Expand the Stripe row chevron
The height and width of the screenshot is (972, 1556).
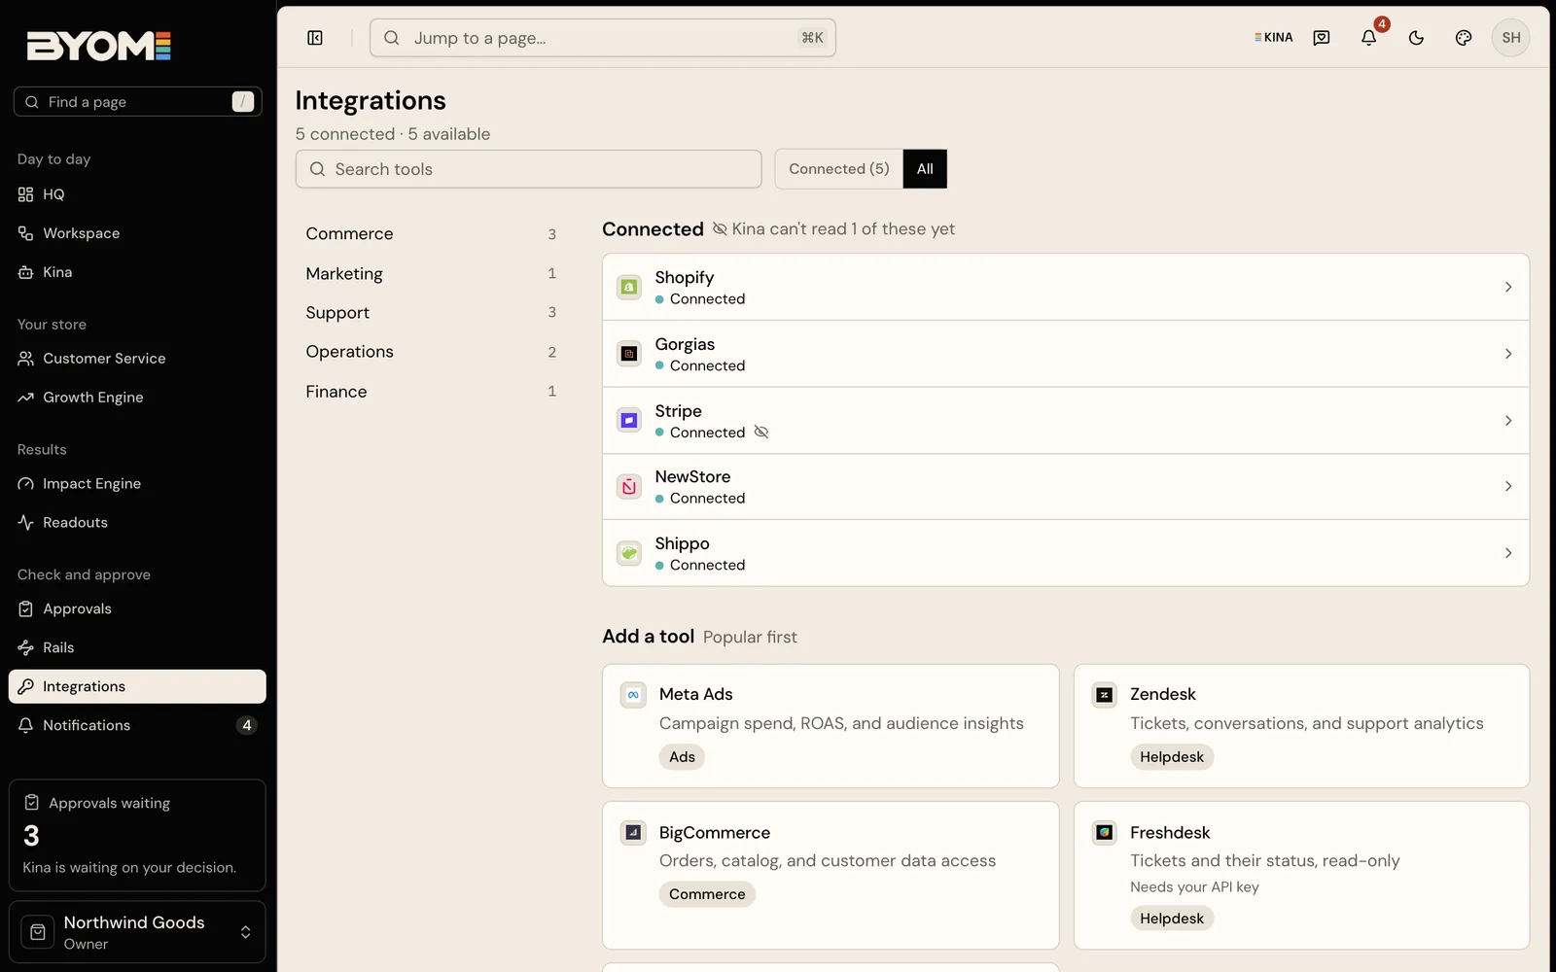point(1508,420)
